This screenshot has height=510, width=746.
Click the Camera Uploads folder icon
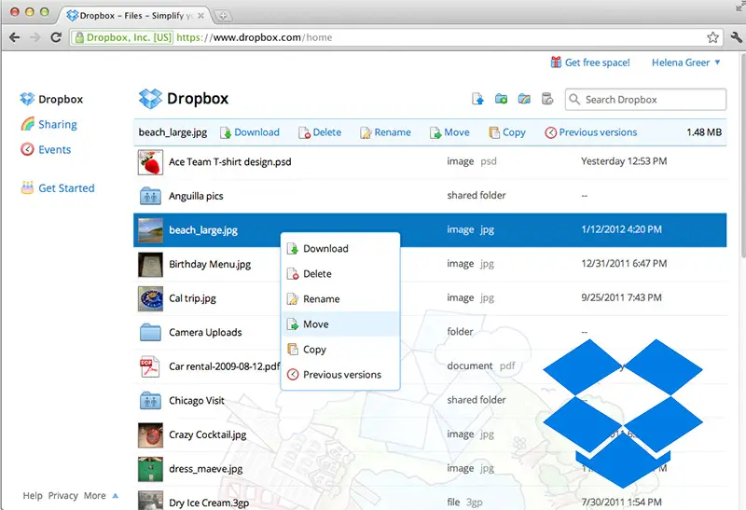click(x=150, y=332)
